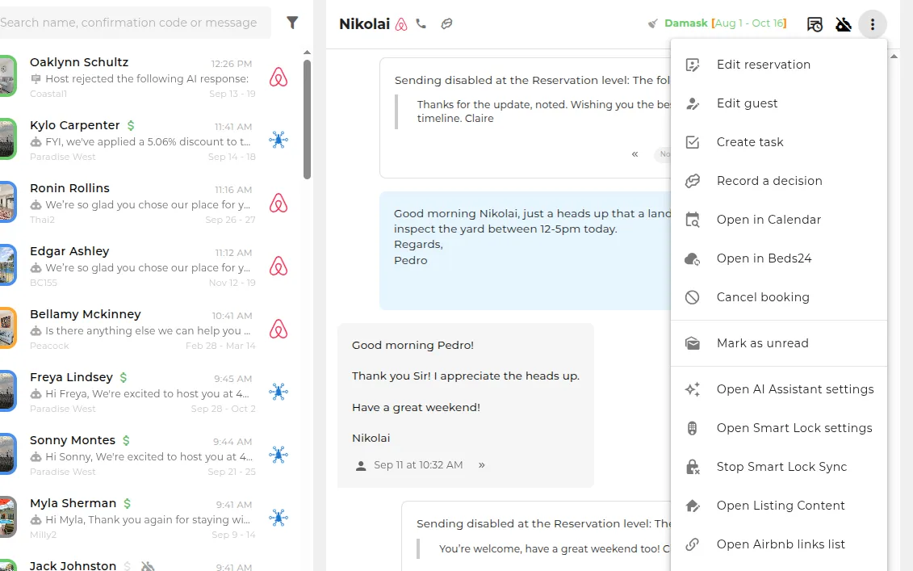
Task: Click the phone icon next to Nikolai
Action: [x=421, y=24]
